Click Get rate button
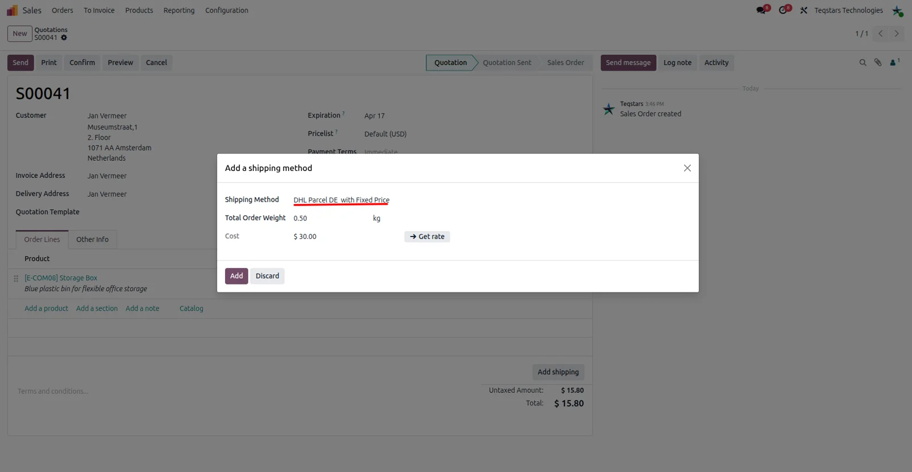The width and height of the screenshot is (912, 472). point(427,237)
